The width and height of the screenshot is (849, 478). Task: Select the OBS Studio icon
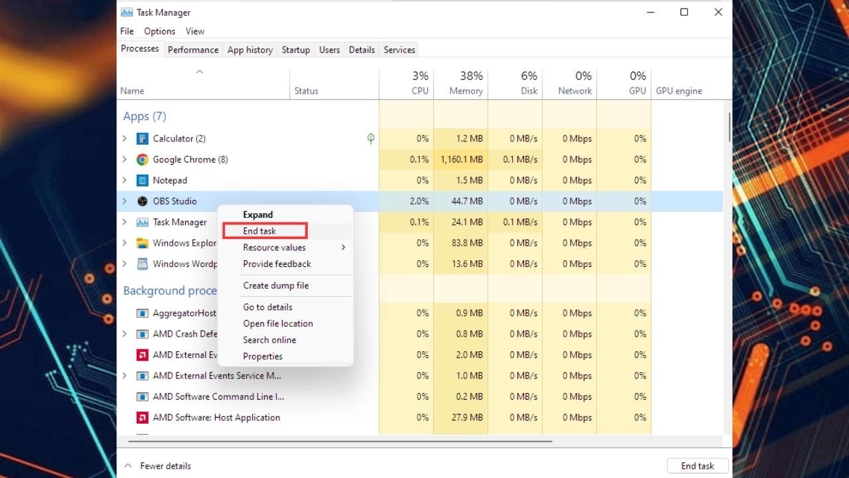[142, 201]
